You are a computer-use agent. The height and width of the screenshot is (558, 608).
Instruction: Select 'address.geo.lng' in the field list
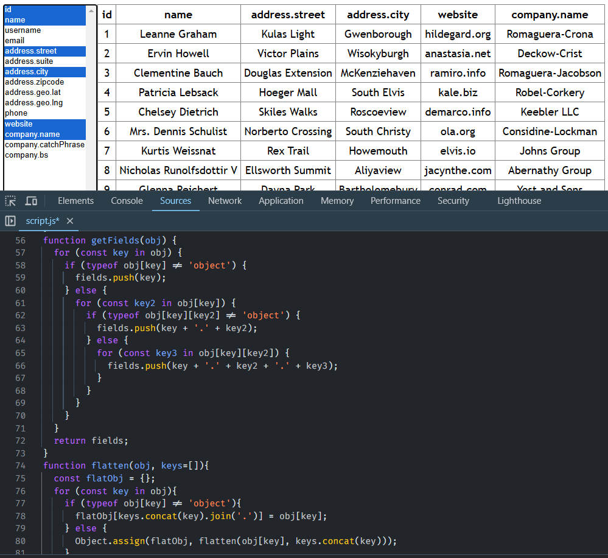[x=45, y=103]
